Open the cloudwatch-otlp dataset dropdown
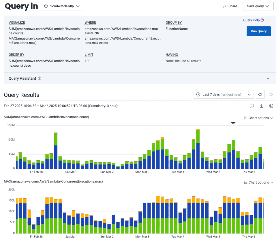The image size is (278, 241). coord(61,6)
